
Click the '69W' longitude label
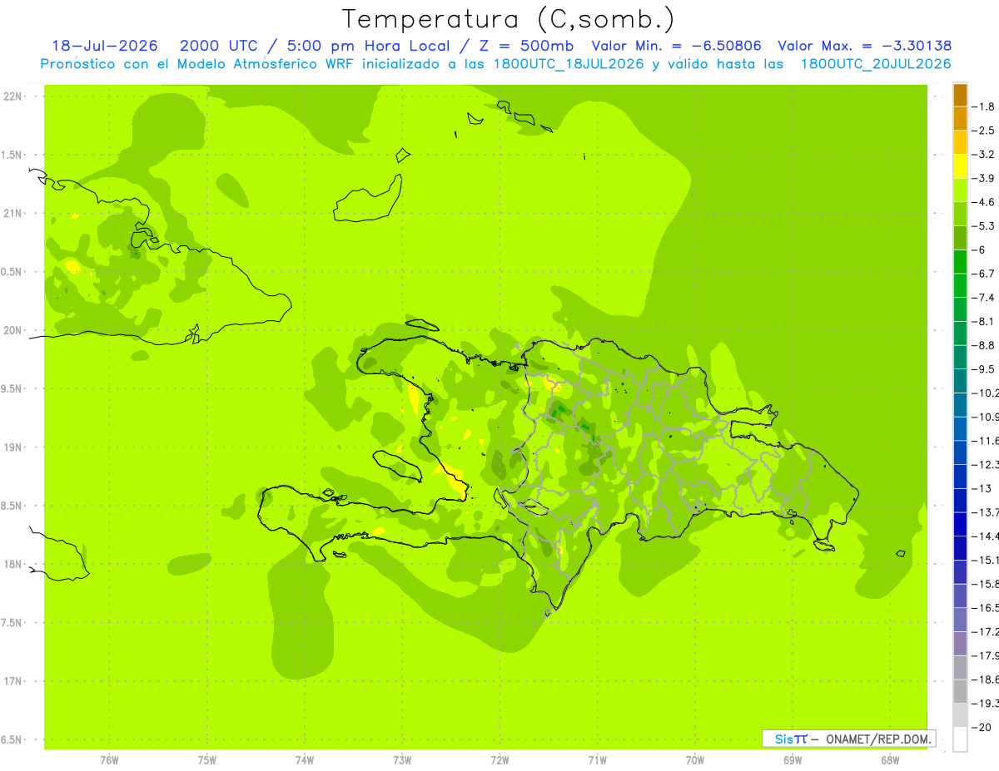click(x=792, y=760)
